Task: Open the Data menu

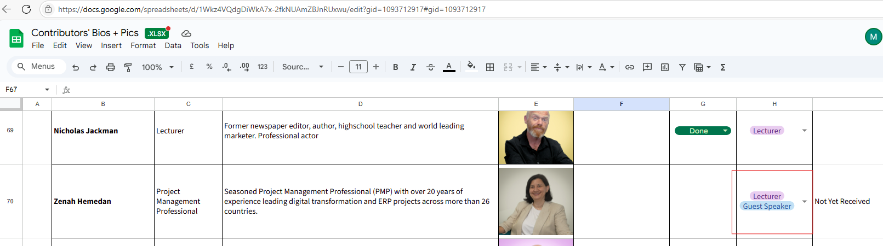Action: click(173, 45)
